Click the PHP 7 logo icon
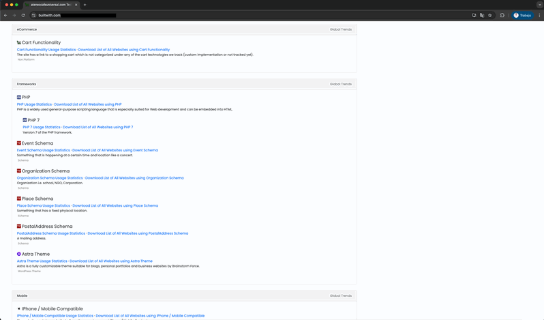 [x=25, y=120]
